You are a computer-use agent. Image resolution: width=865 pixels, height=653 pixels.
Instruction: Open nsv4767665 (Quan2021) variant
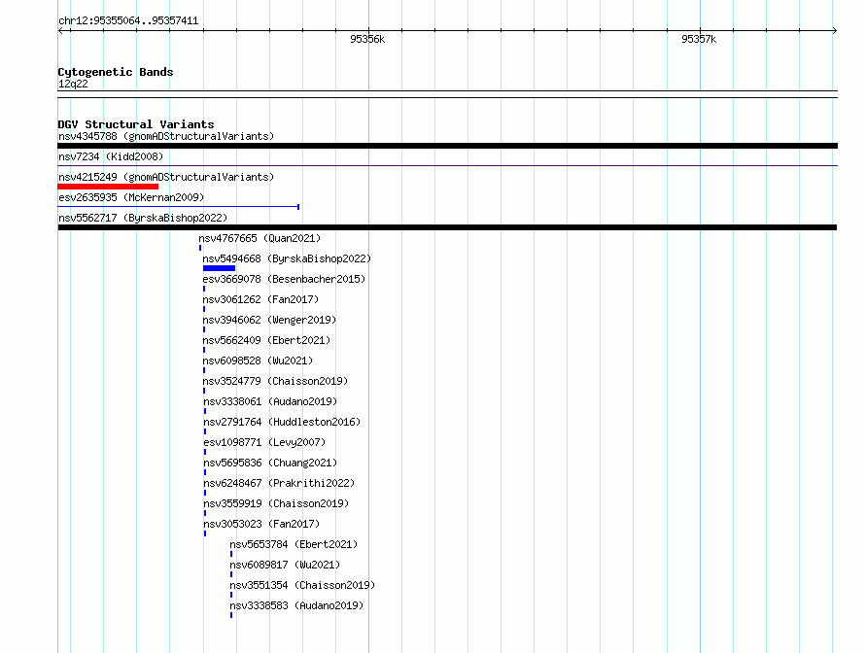259,238
